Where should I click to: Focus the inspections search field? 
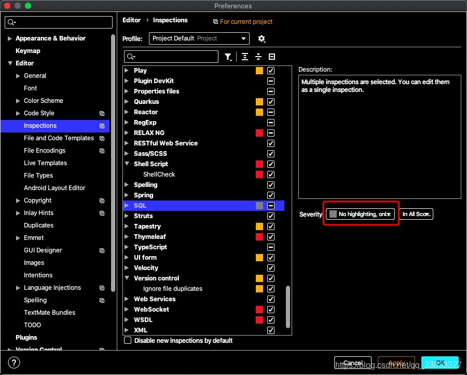coord(171,57)
